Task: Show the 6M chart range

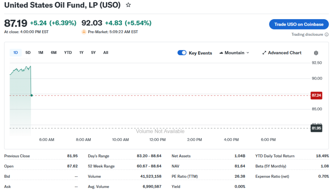Action: pos(54,53)
